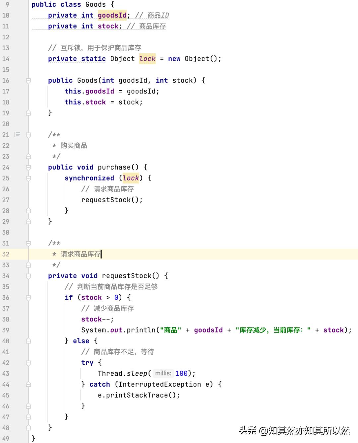Image resolution: width=358 pixels, height=443 pixels.
Task: Fold the catch block on line 44
Action: point(29,384)
